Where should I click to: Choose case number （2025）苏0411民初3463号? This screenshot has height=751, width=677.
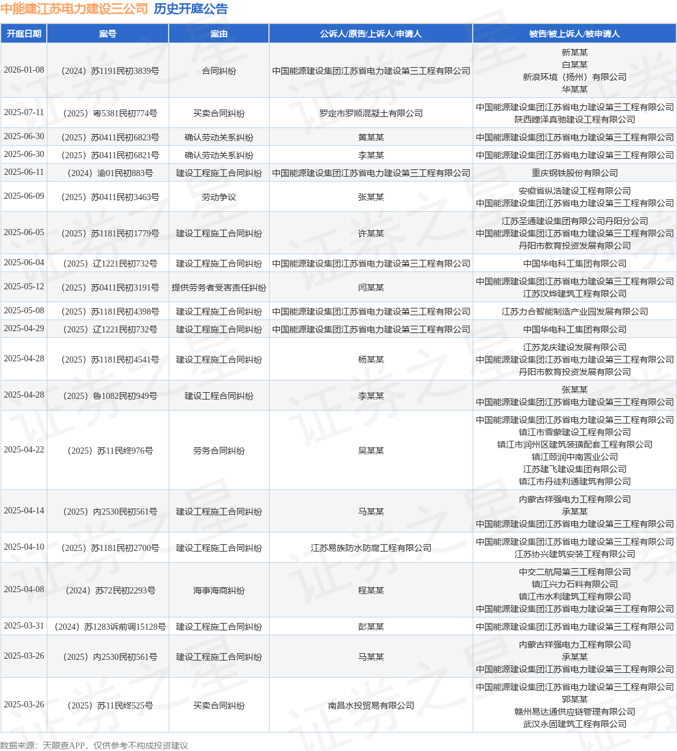(108, 197)
